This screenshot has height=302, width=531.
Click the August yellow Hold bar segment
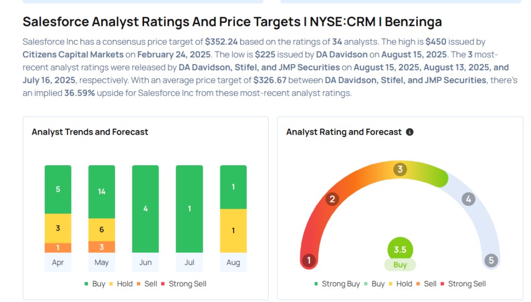(233, 231)
